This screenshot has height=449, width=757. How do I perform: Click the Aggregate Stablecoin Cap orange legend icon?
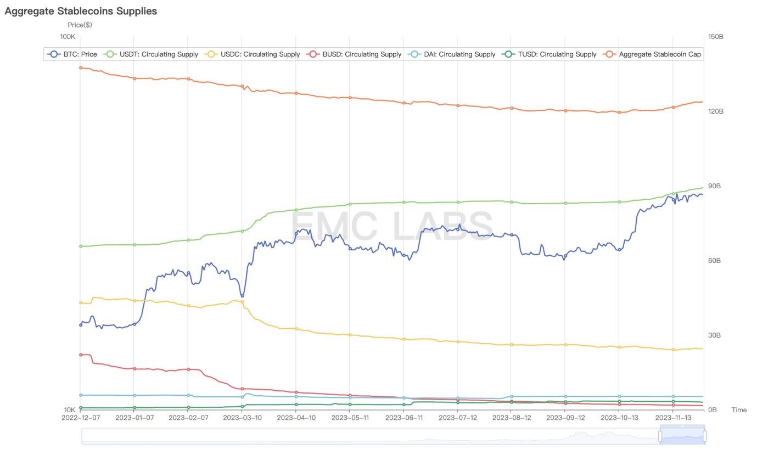(610, 54)
